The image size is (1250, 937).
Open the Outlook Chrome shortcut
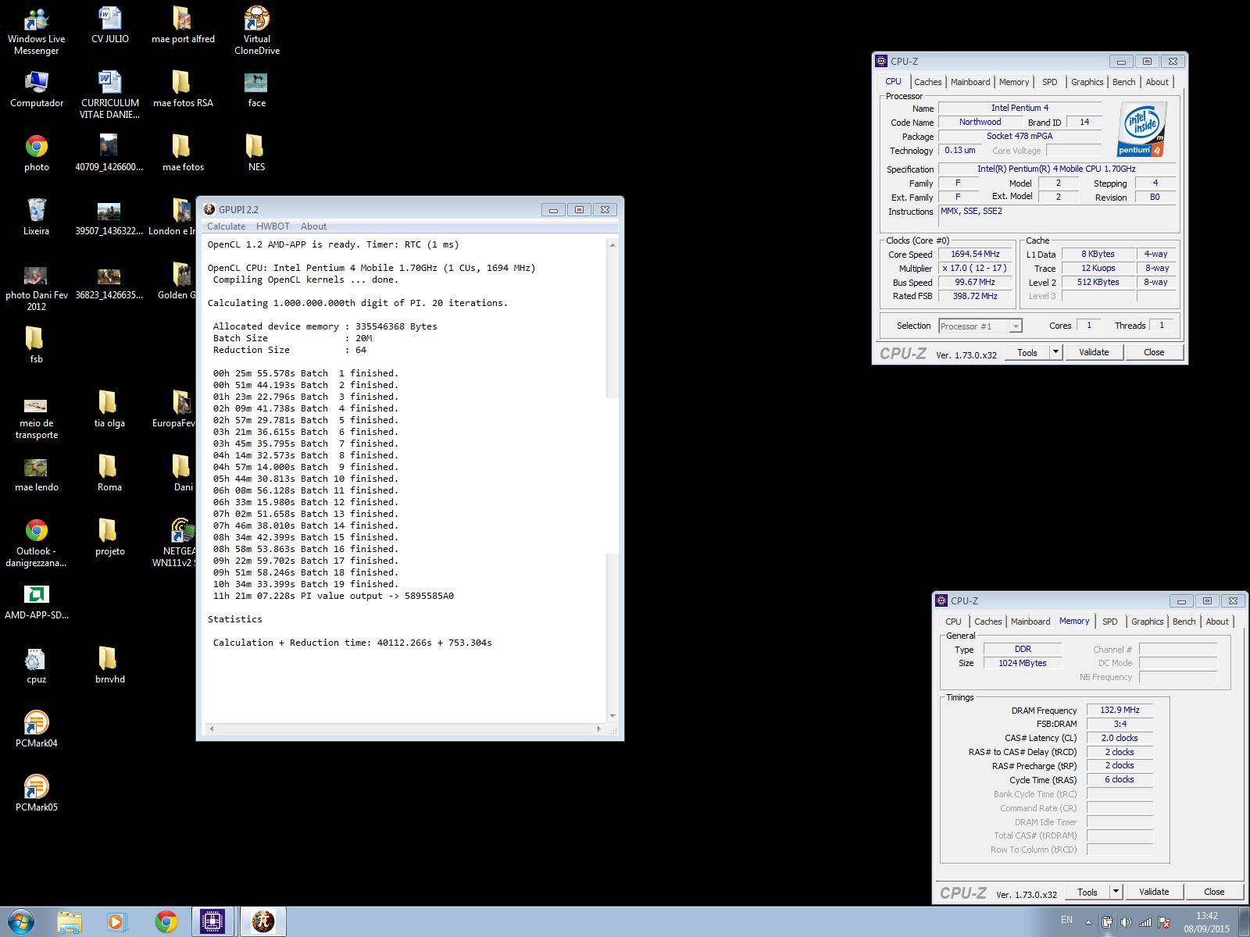(36, 543)
